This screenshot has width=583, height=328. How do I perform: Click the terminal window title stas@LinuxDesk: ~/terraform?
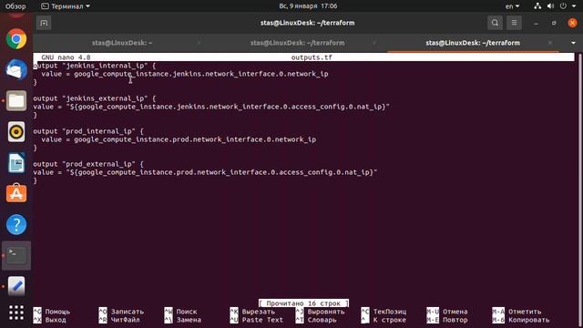tap(308, 23)
